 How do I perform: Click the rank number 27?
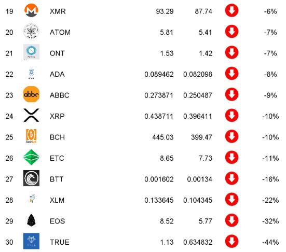tap(9, 179)
